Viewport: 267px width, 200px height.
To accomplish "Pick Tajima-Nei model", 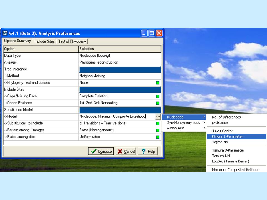I will coord(220,142).
